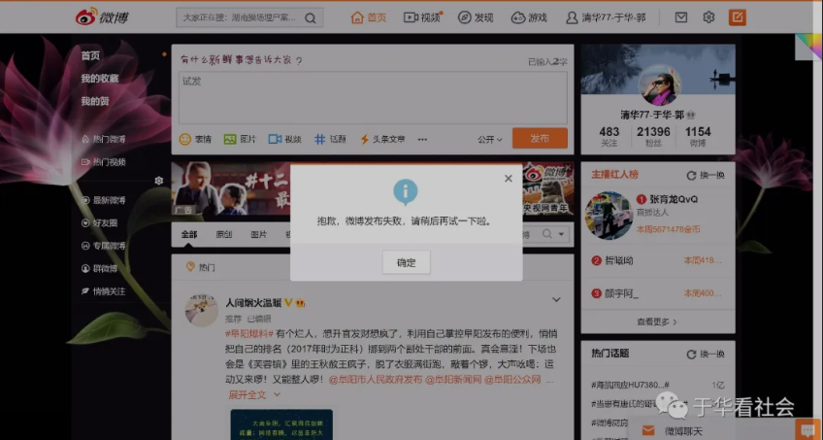Open the 视频 video nav item

pyautogui.click(x=422, y=17)
